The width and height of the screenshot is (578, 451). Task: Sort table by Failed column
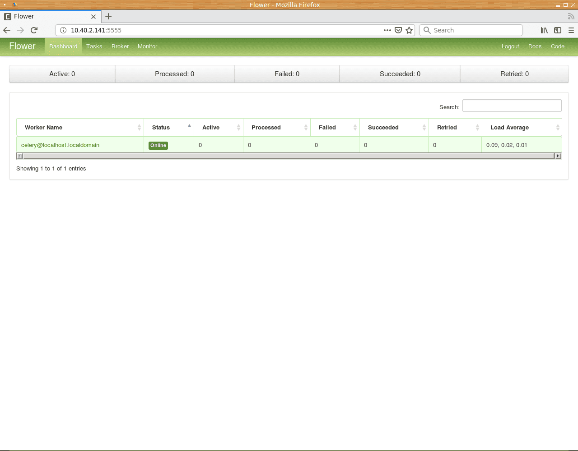(335, 128)
